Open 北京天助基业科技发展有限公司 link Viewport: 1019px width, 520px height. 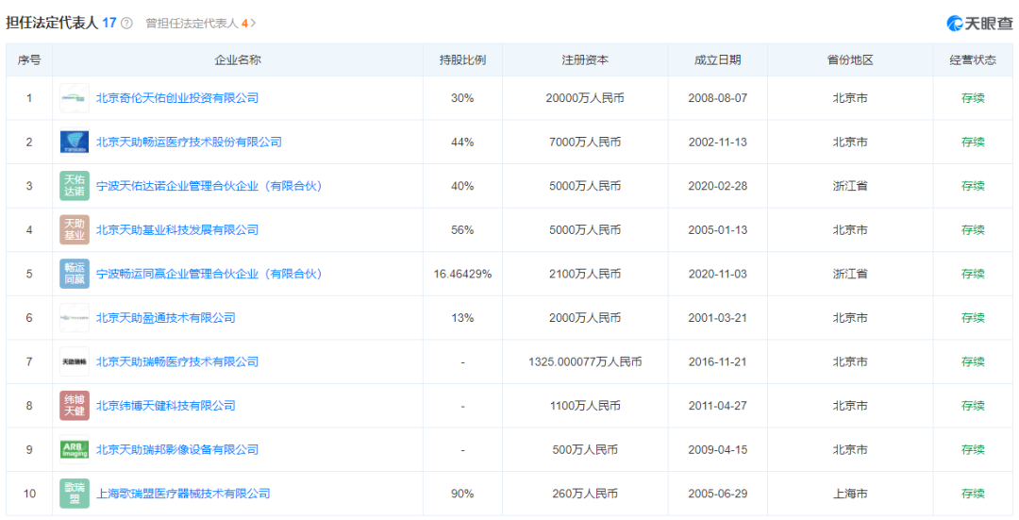tap(177, 230)
